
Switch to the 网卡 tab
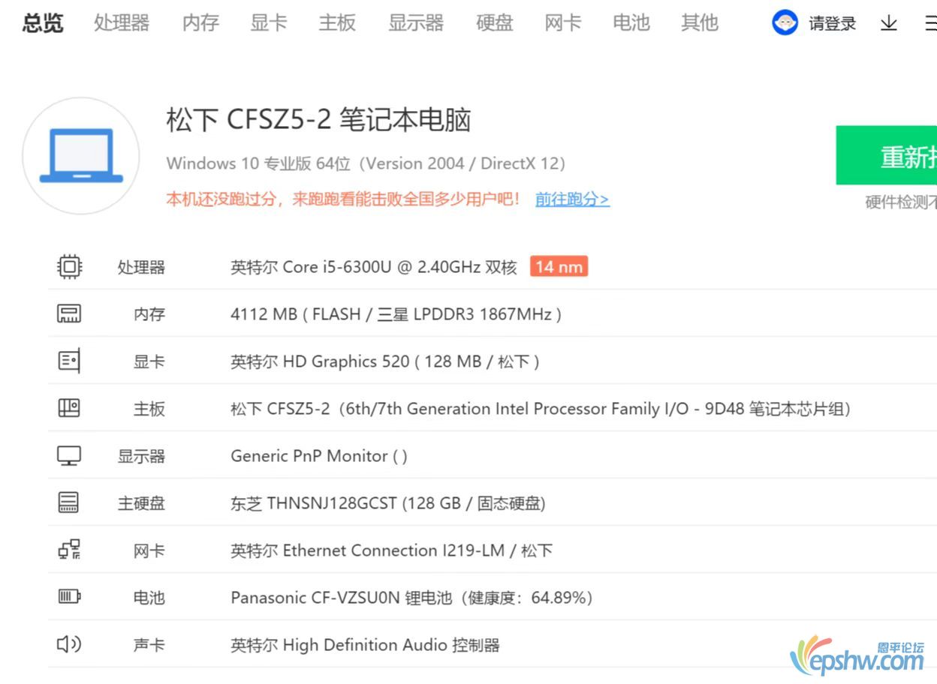click(x=563, y=23)
